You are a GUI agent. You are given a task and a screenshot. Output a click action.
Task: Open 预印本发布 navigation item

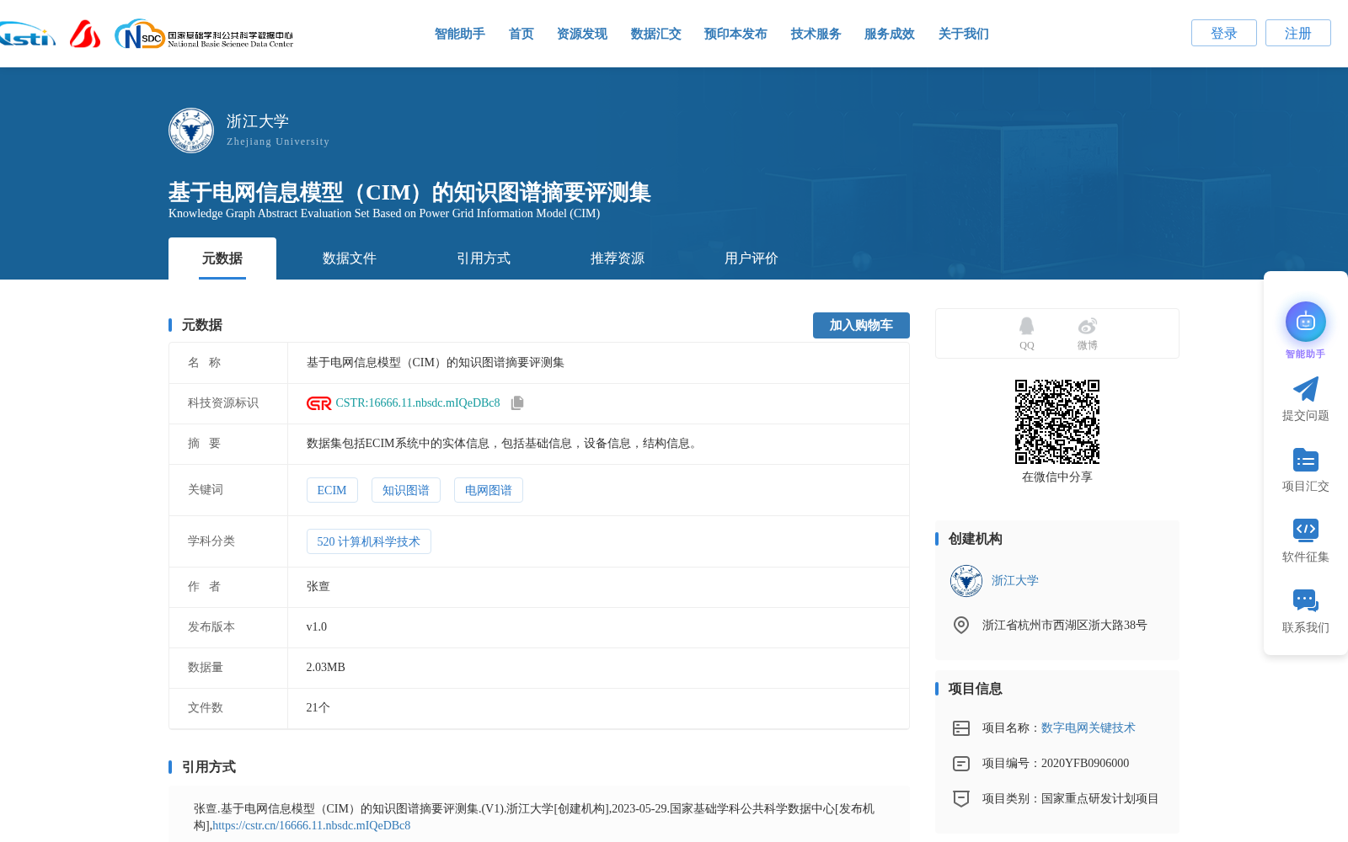click(736, 34)
